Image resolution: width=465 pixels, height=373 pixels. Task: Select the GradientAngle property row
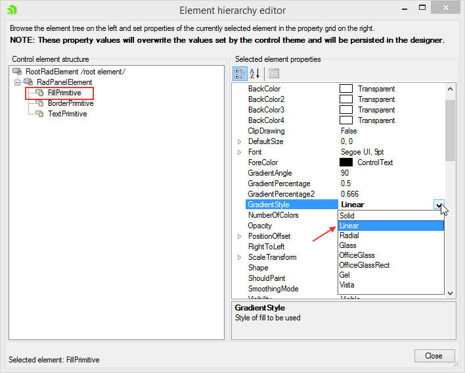[x=345, y=173]
